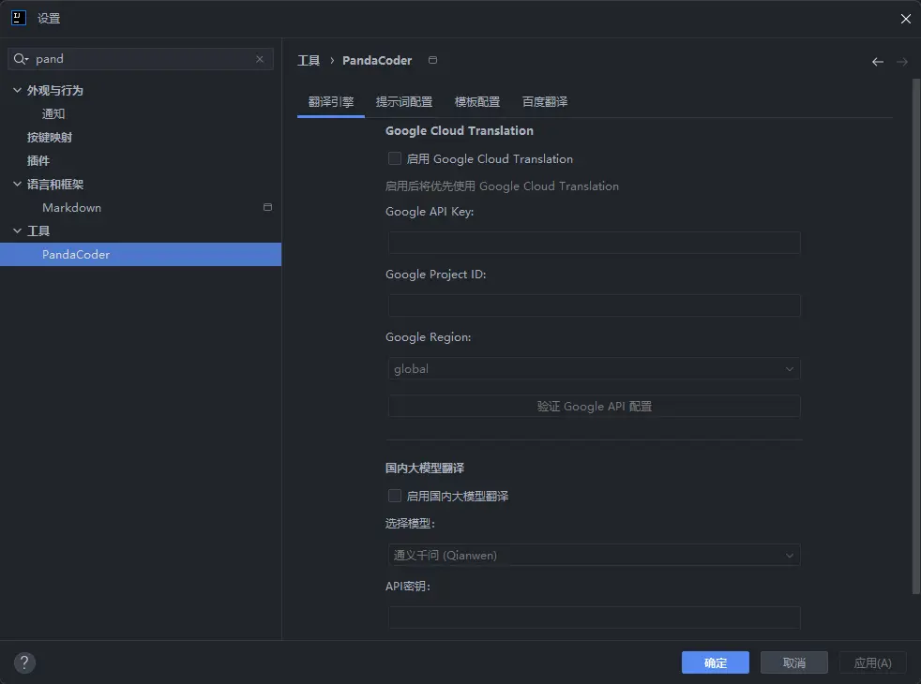Select 插件 in the settings tree
921x684 pixels.
[38, 161]
